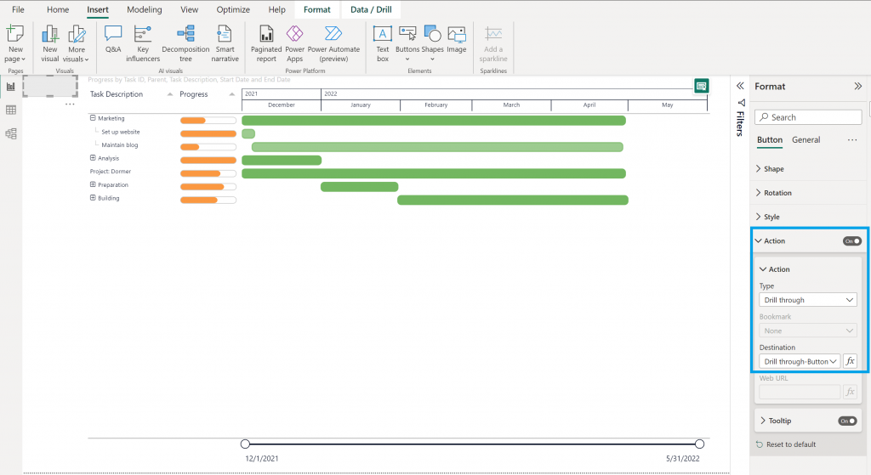Click the New page icon

(x=15, y=34)
